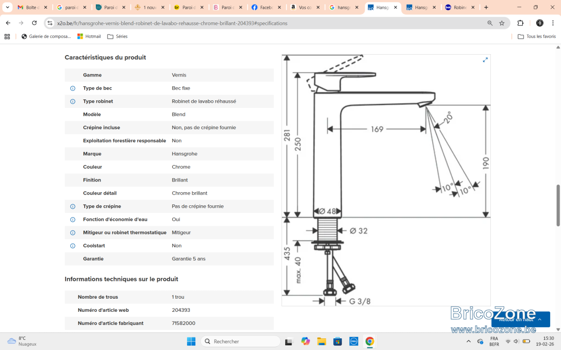The width and height of the screenshot is (561, 350).
Task: Open info for Fonction d'économie d'eau
Action: click(72, 220)
